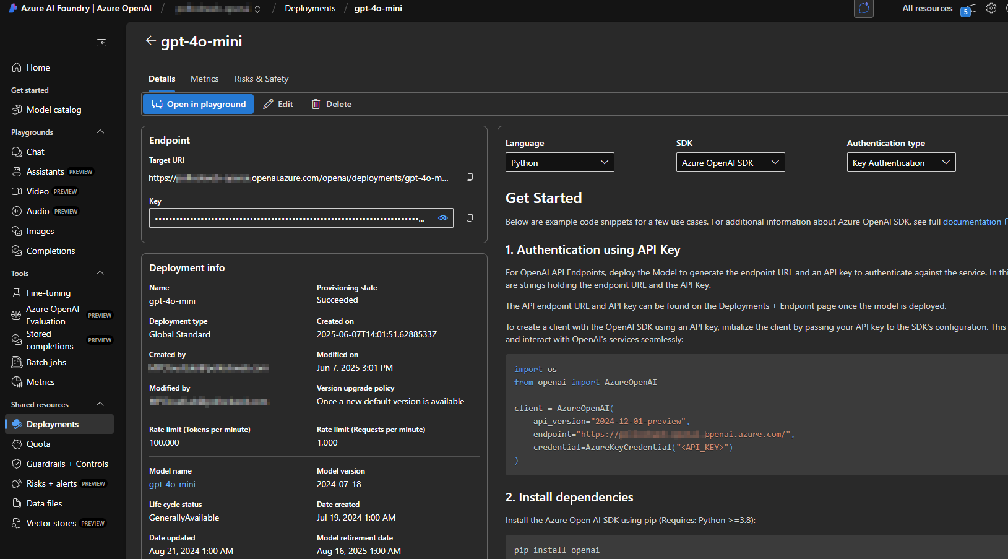Open the SDK dropdown showing Azure OpenAI SDK
Viewport: 1008px width, 559px height.
[730, 162]
